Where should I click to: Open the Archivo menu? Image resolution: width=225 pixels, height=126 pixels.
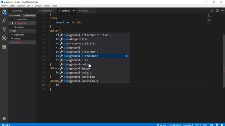point(4,6)
